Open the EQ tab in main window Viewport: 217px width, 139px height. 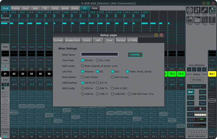coord(45,8)
